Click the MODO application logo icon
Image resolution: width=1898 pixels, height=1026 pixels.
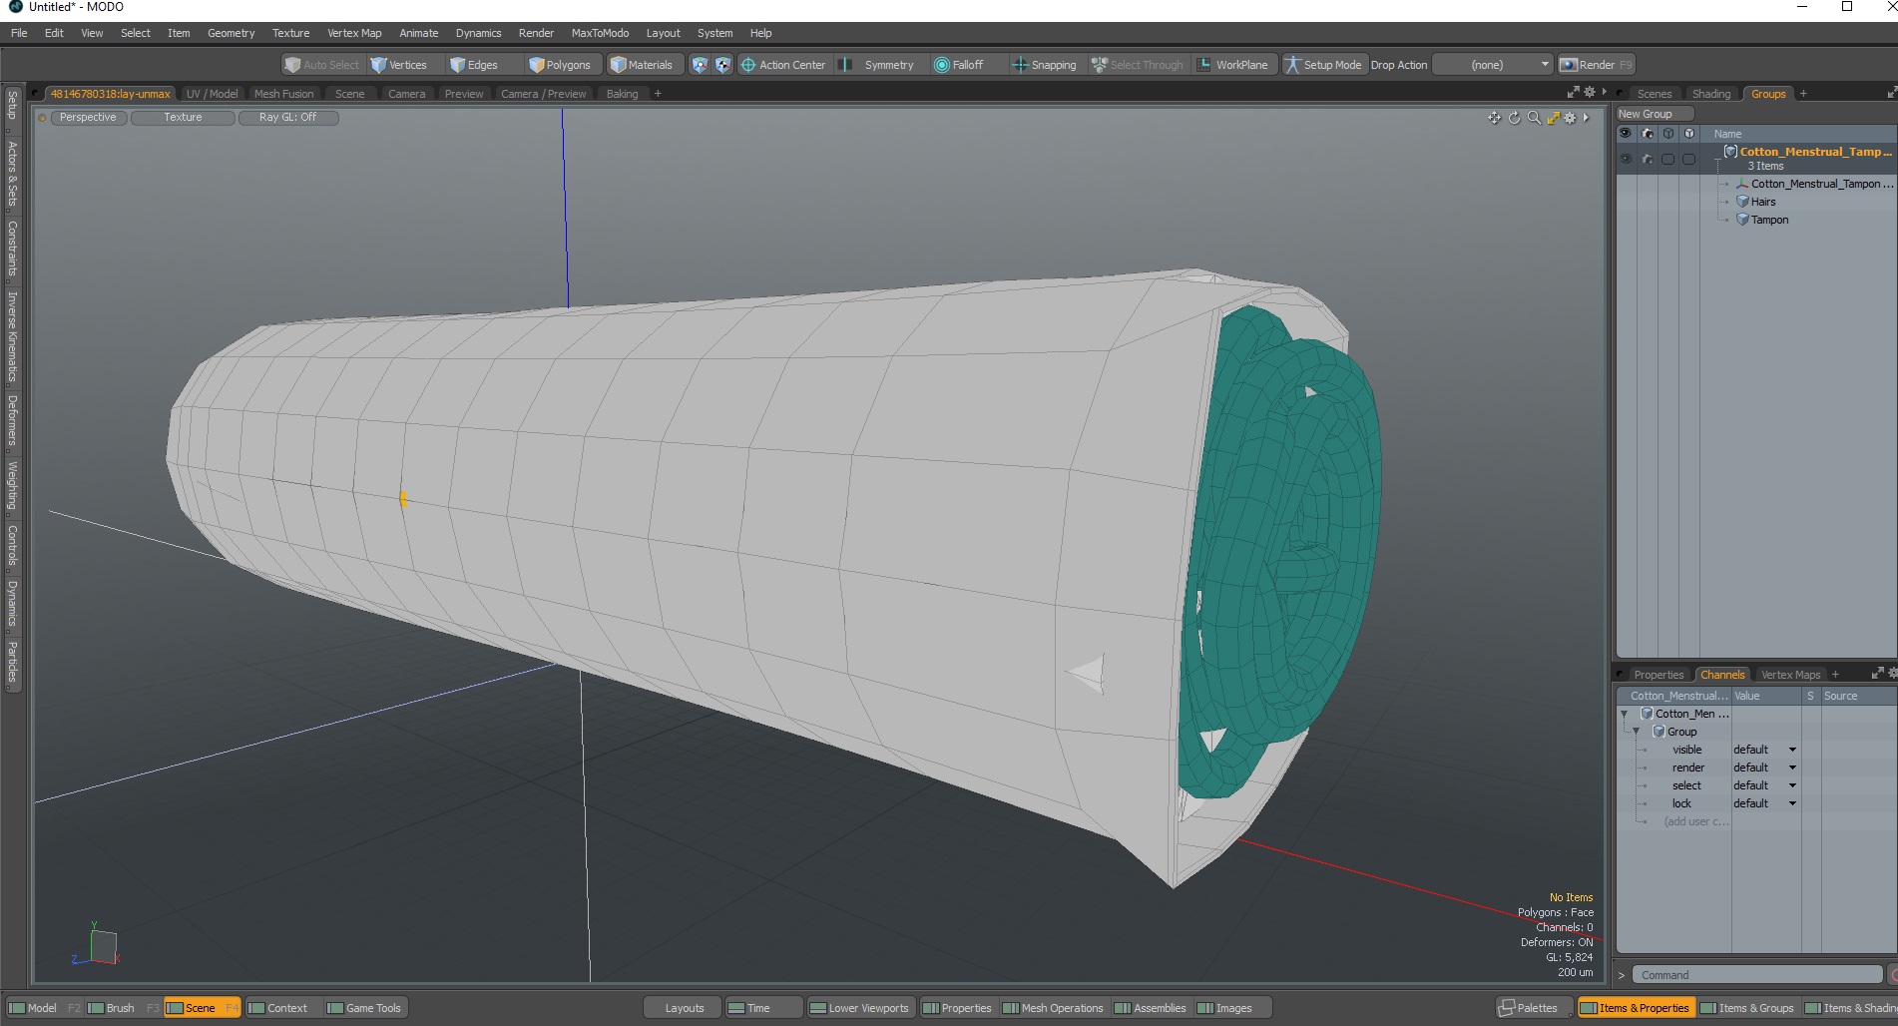pyautogui.click(x=15, y=7)
